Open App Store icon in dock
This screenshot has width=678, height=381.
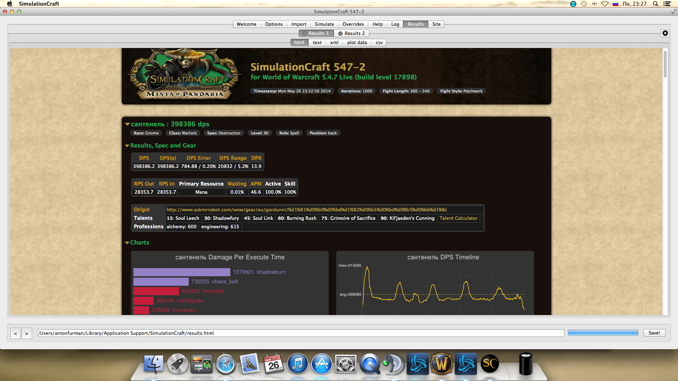pos(322,364)
